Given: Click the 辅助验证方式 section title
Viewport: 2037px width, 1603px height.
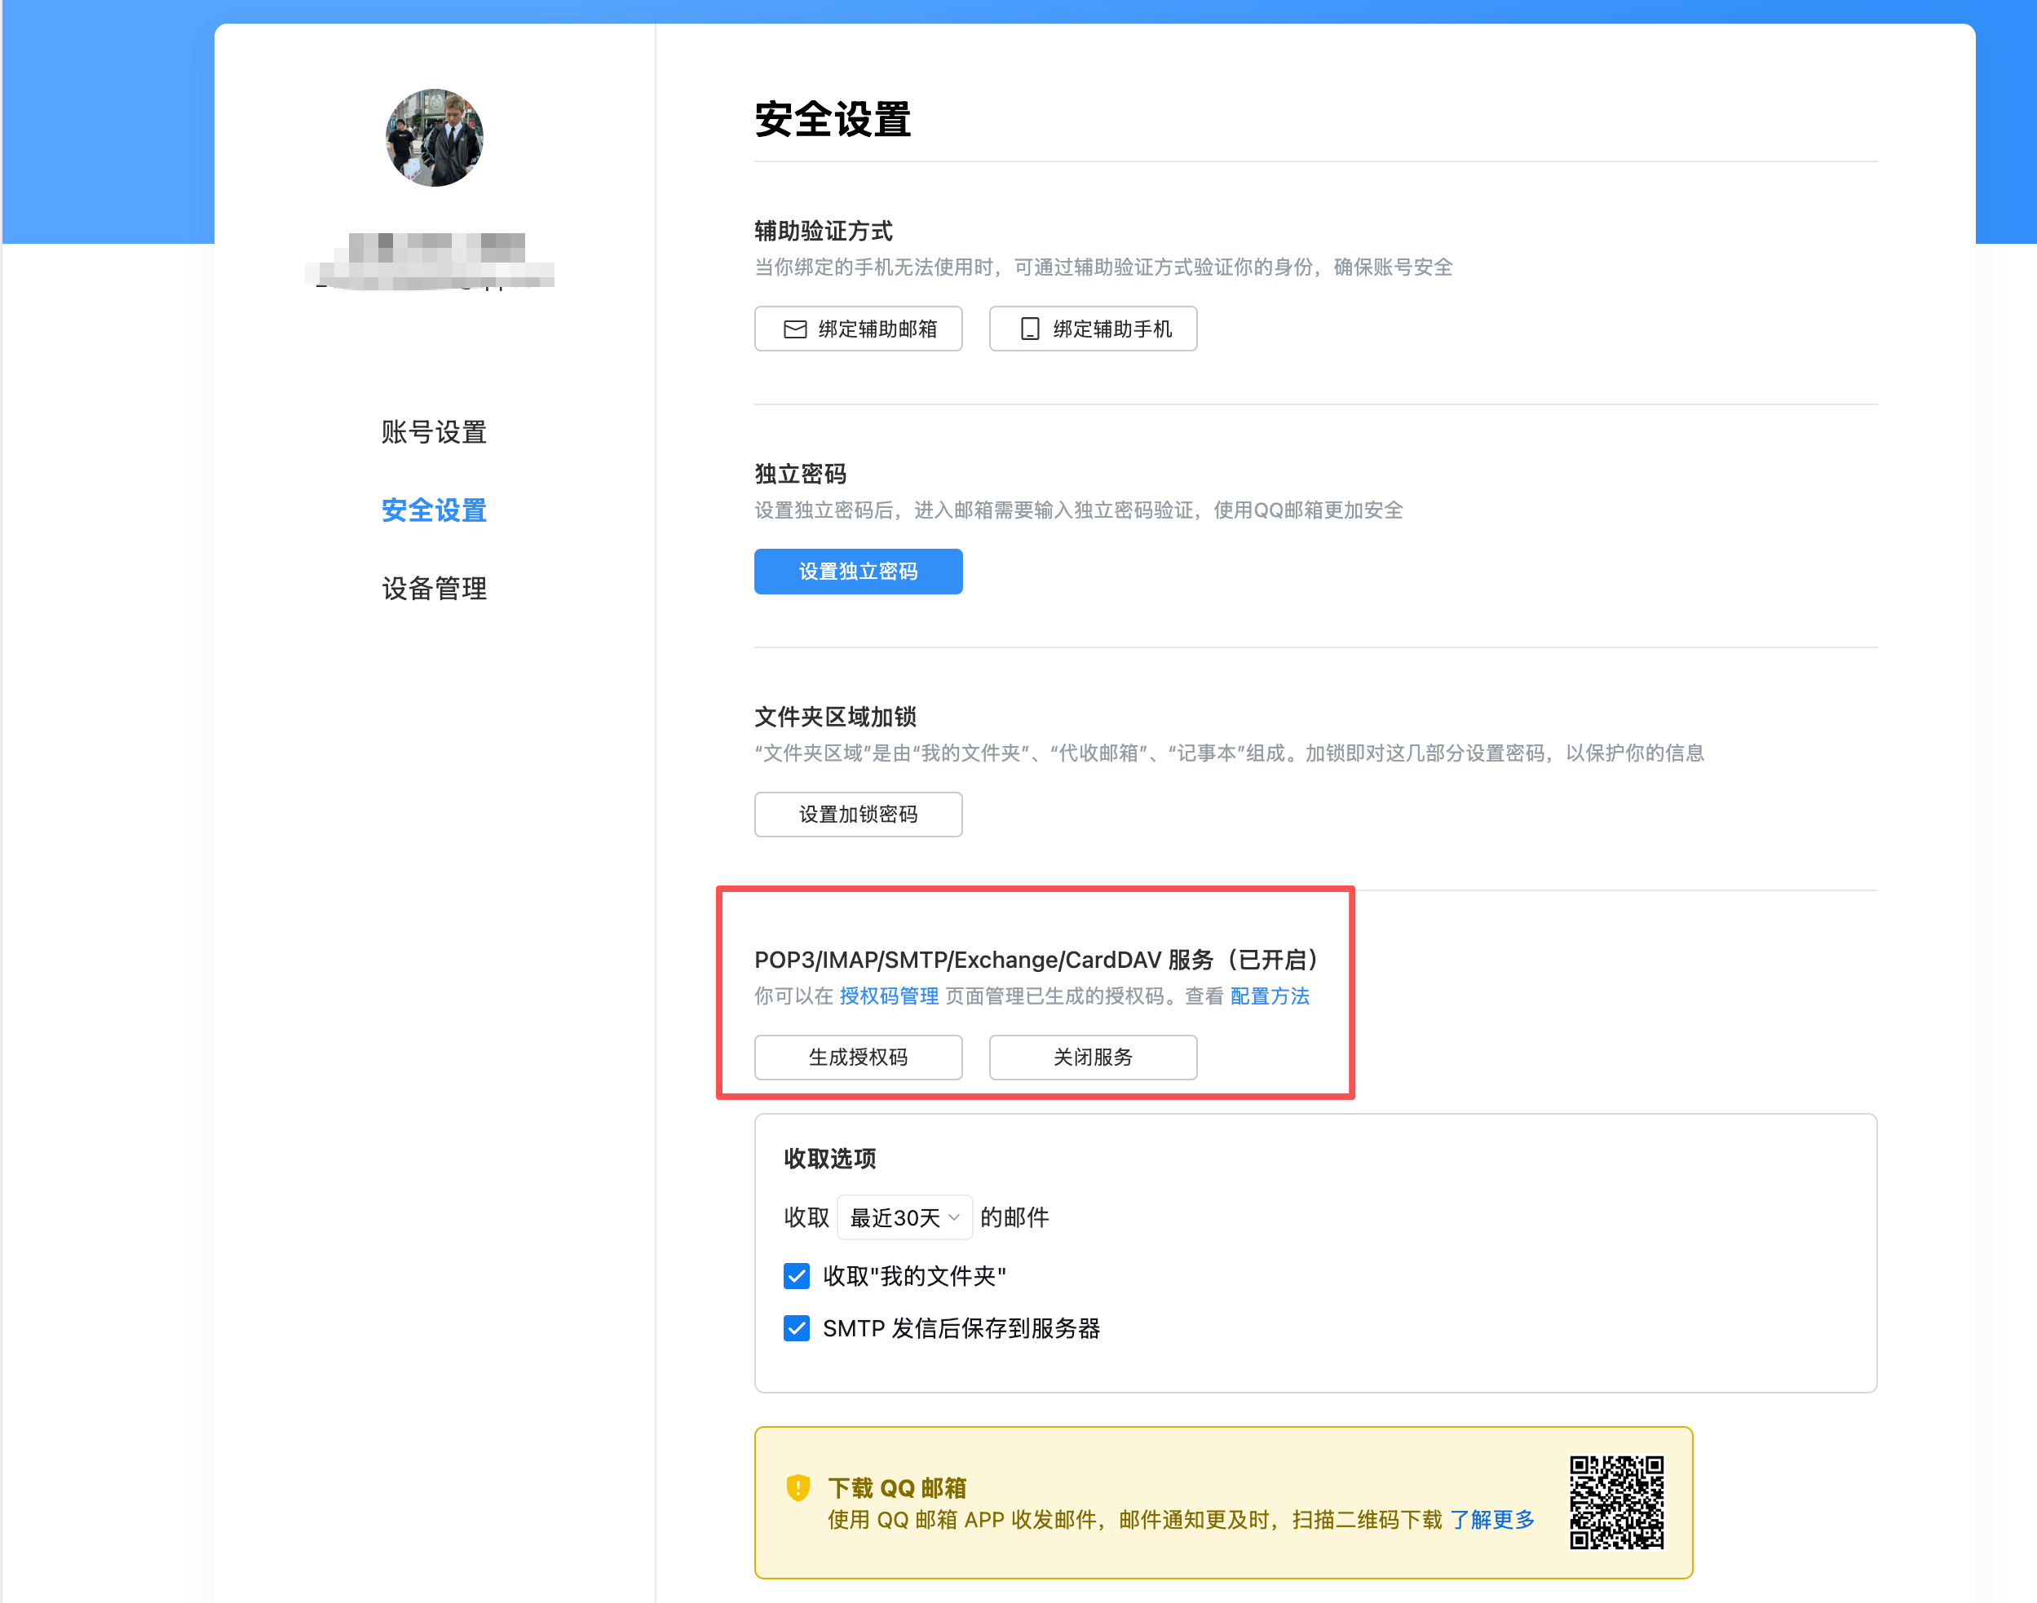Looking at the screenshot, I should click(x=824, y=231).
